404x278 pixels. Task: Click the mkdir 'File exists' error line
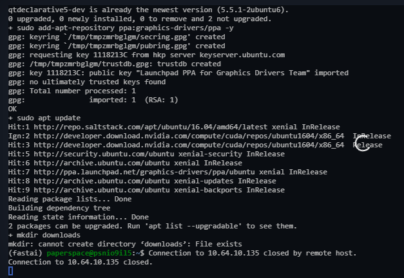point(125,244)
